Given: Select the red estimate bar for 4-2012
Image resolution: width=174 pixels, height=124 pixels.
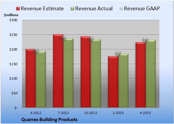Looking at the screenshot, I should click(31, 78).
